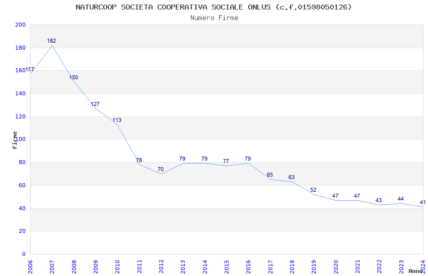Click the x-axis year 2008

(74, 267)
